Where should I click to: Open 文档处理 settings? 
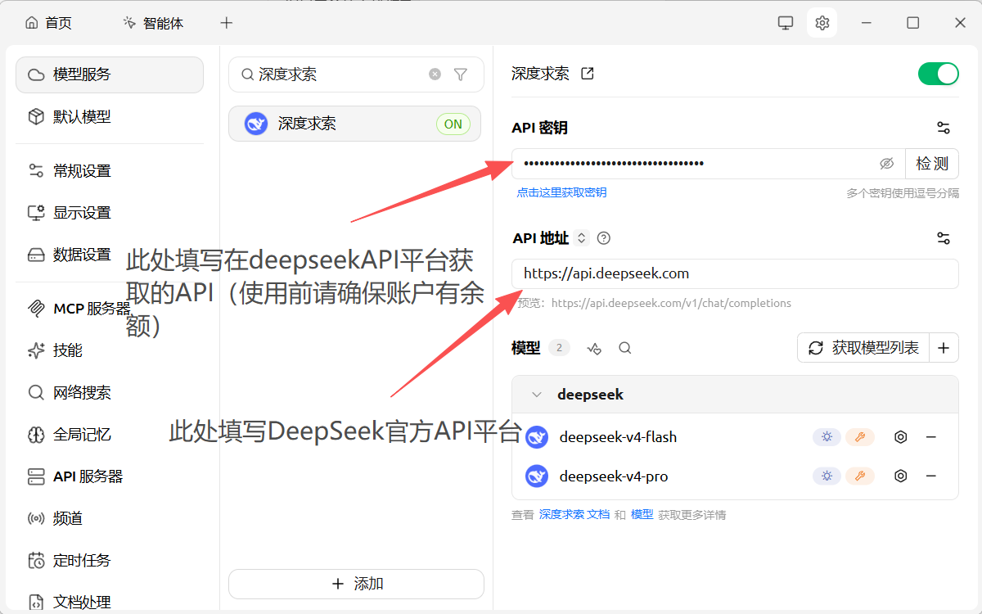[110, 603]
